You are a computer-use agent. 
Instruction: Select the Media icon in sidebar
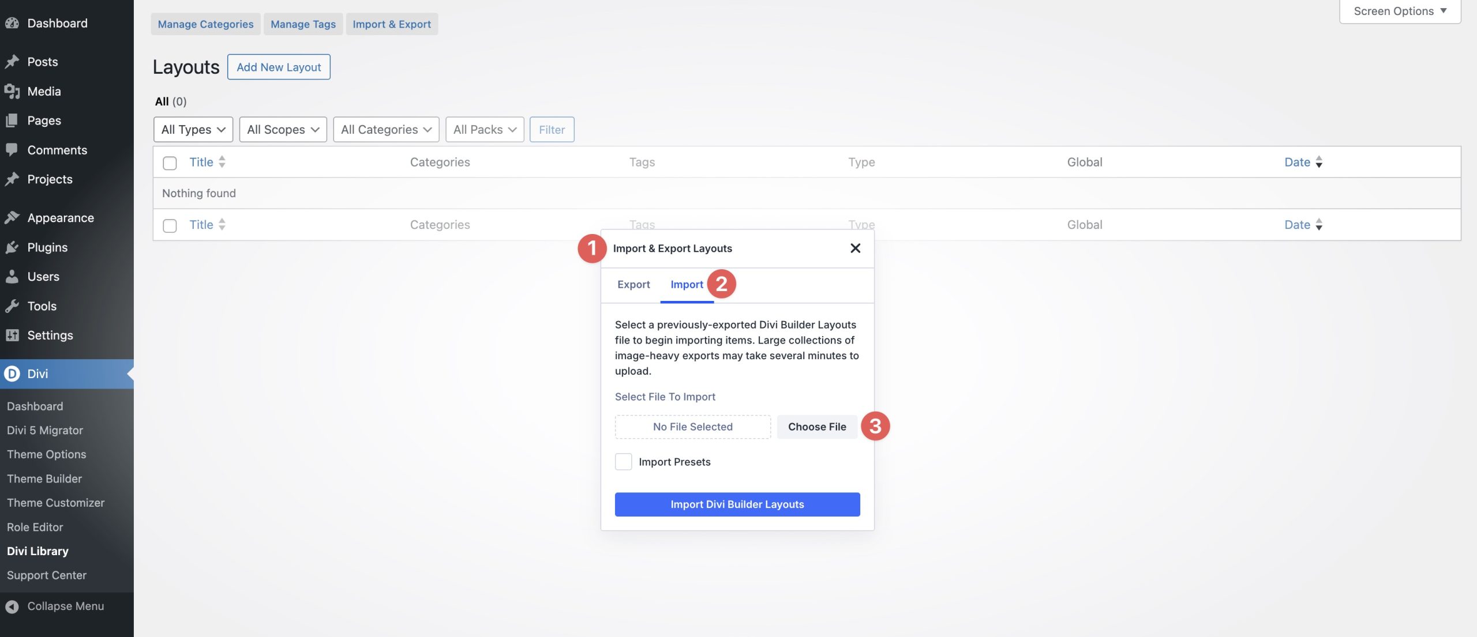[13, 91]
